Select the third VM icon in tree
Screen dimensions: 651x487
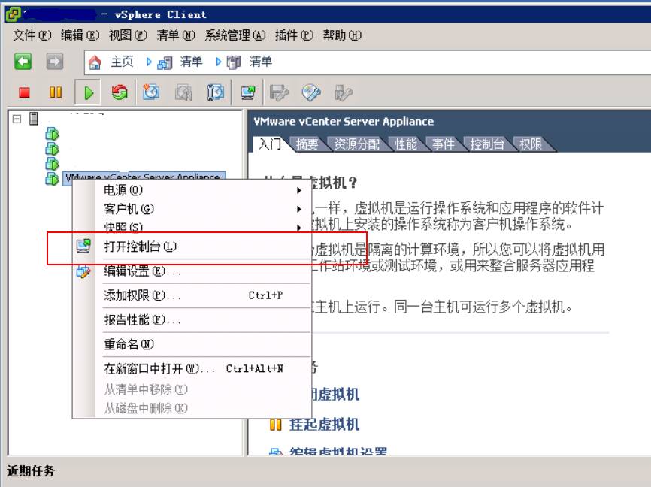coord(52,163)
